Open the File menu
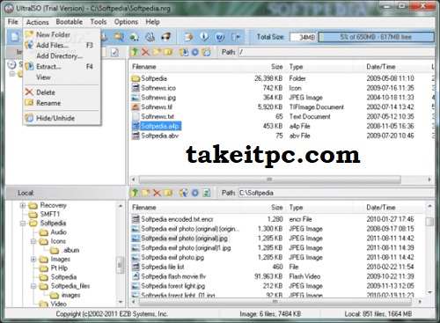The width and height of the screenshot is (440, 323). (x=13, y=22)
